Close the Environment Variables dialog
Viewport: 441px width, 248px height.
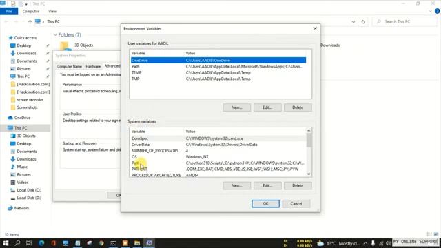point(315,29)
